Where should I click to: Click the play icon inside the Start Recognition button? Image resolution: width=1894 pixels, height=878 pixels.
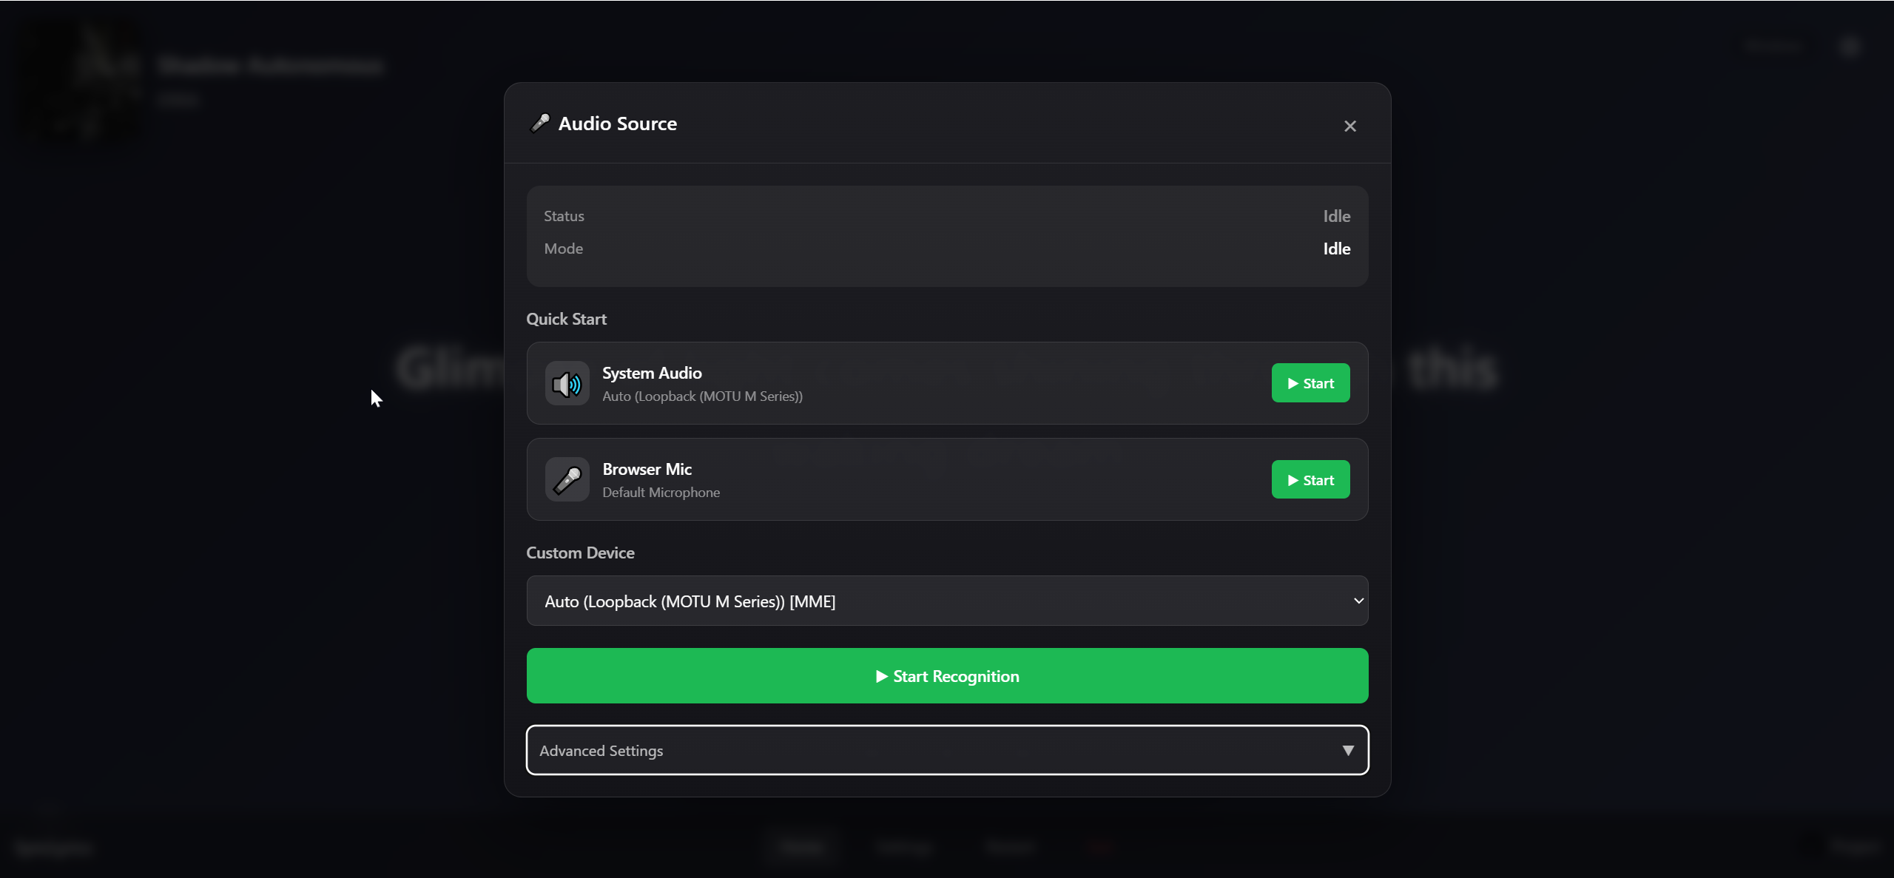[881, 675]
